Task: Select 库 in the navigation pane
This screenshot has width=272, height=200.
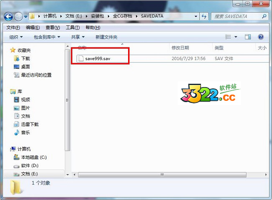Action: tap(19, 91)
